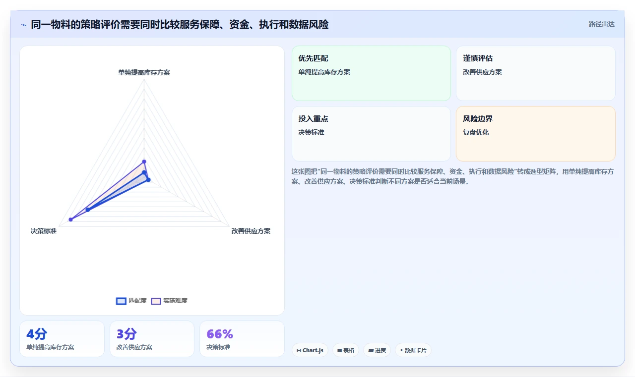Viewport: 635px width, 377px height.
Task: Click the radar axis label 单纯提高库存方案
Action: (144, 72)
